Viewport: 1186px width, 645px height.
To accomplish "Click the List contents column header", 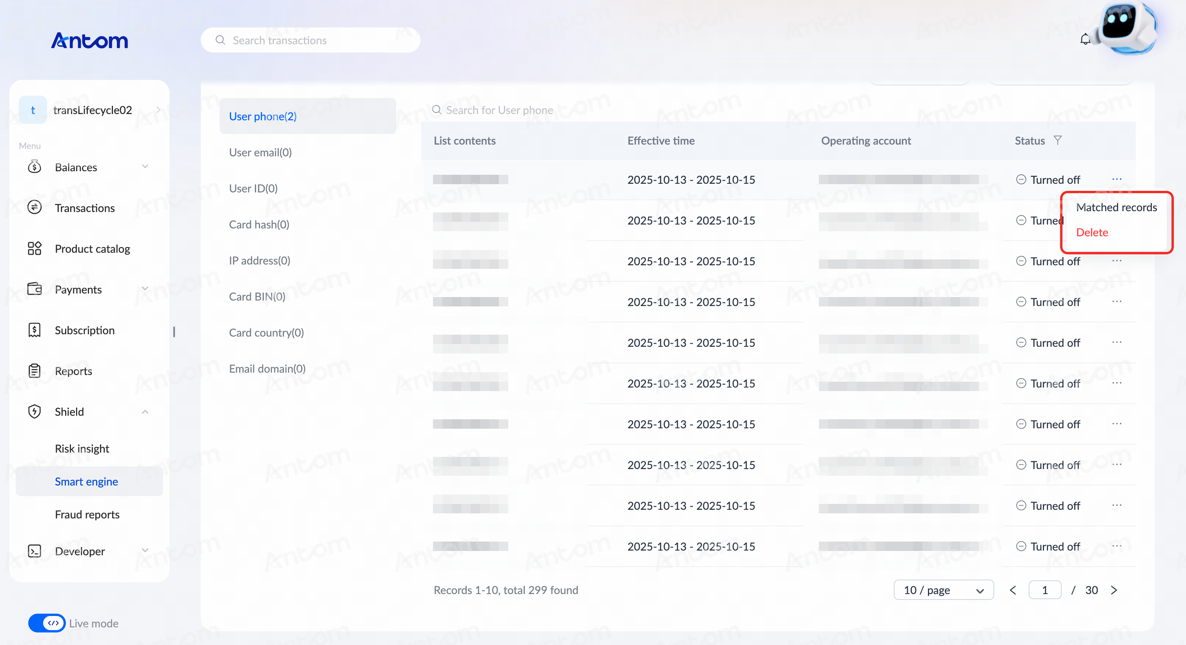I will [464, 141].
